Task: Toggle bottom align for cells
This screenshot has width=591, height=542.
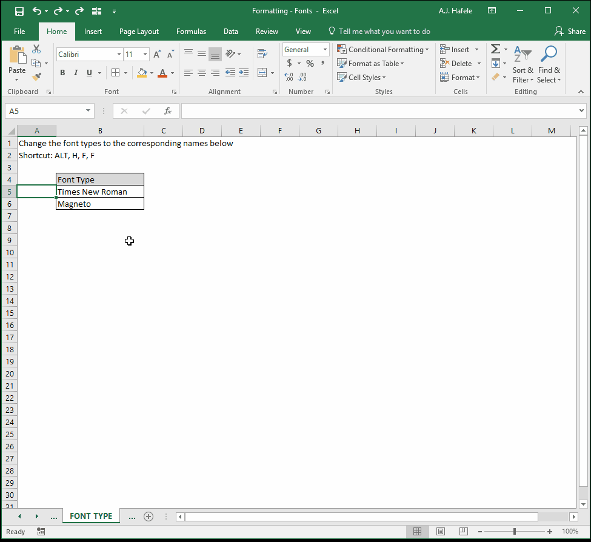Action: 215,54
